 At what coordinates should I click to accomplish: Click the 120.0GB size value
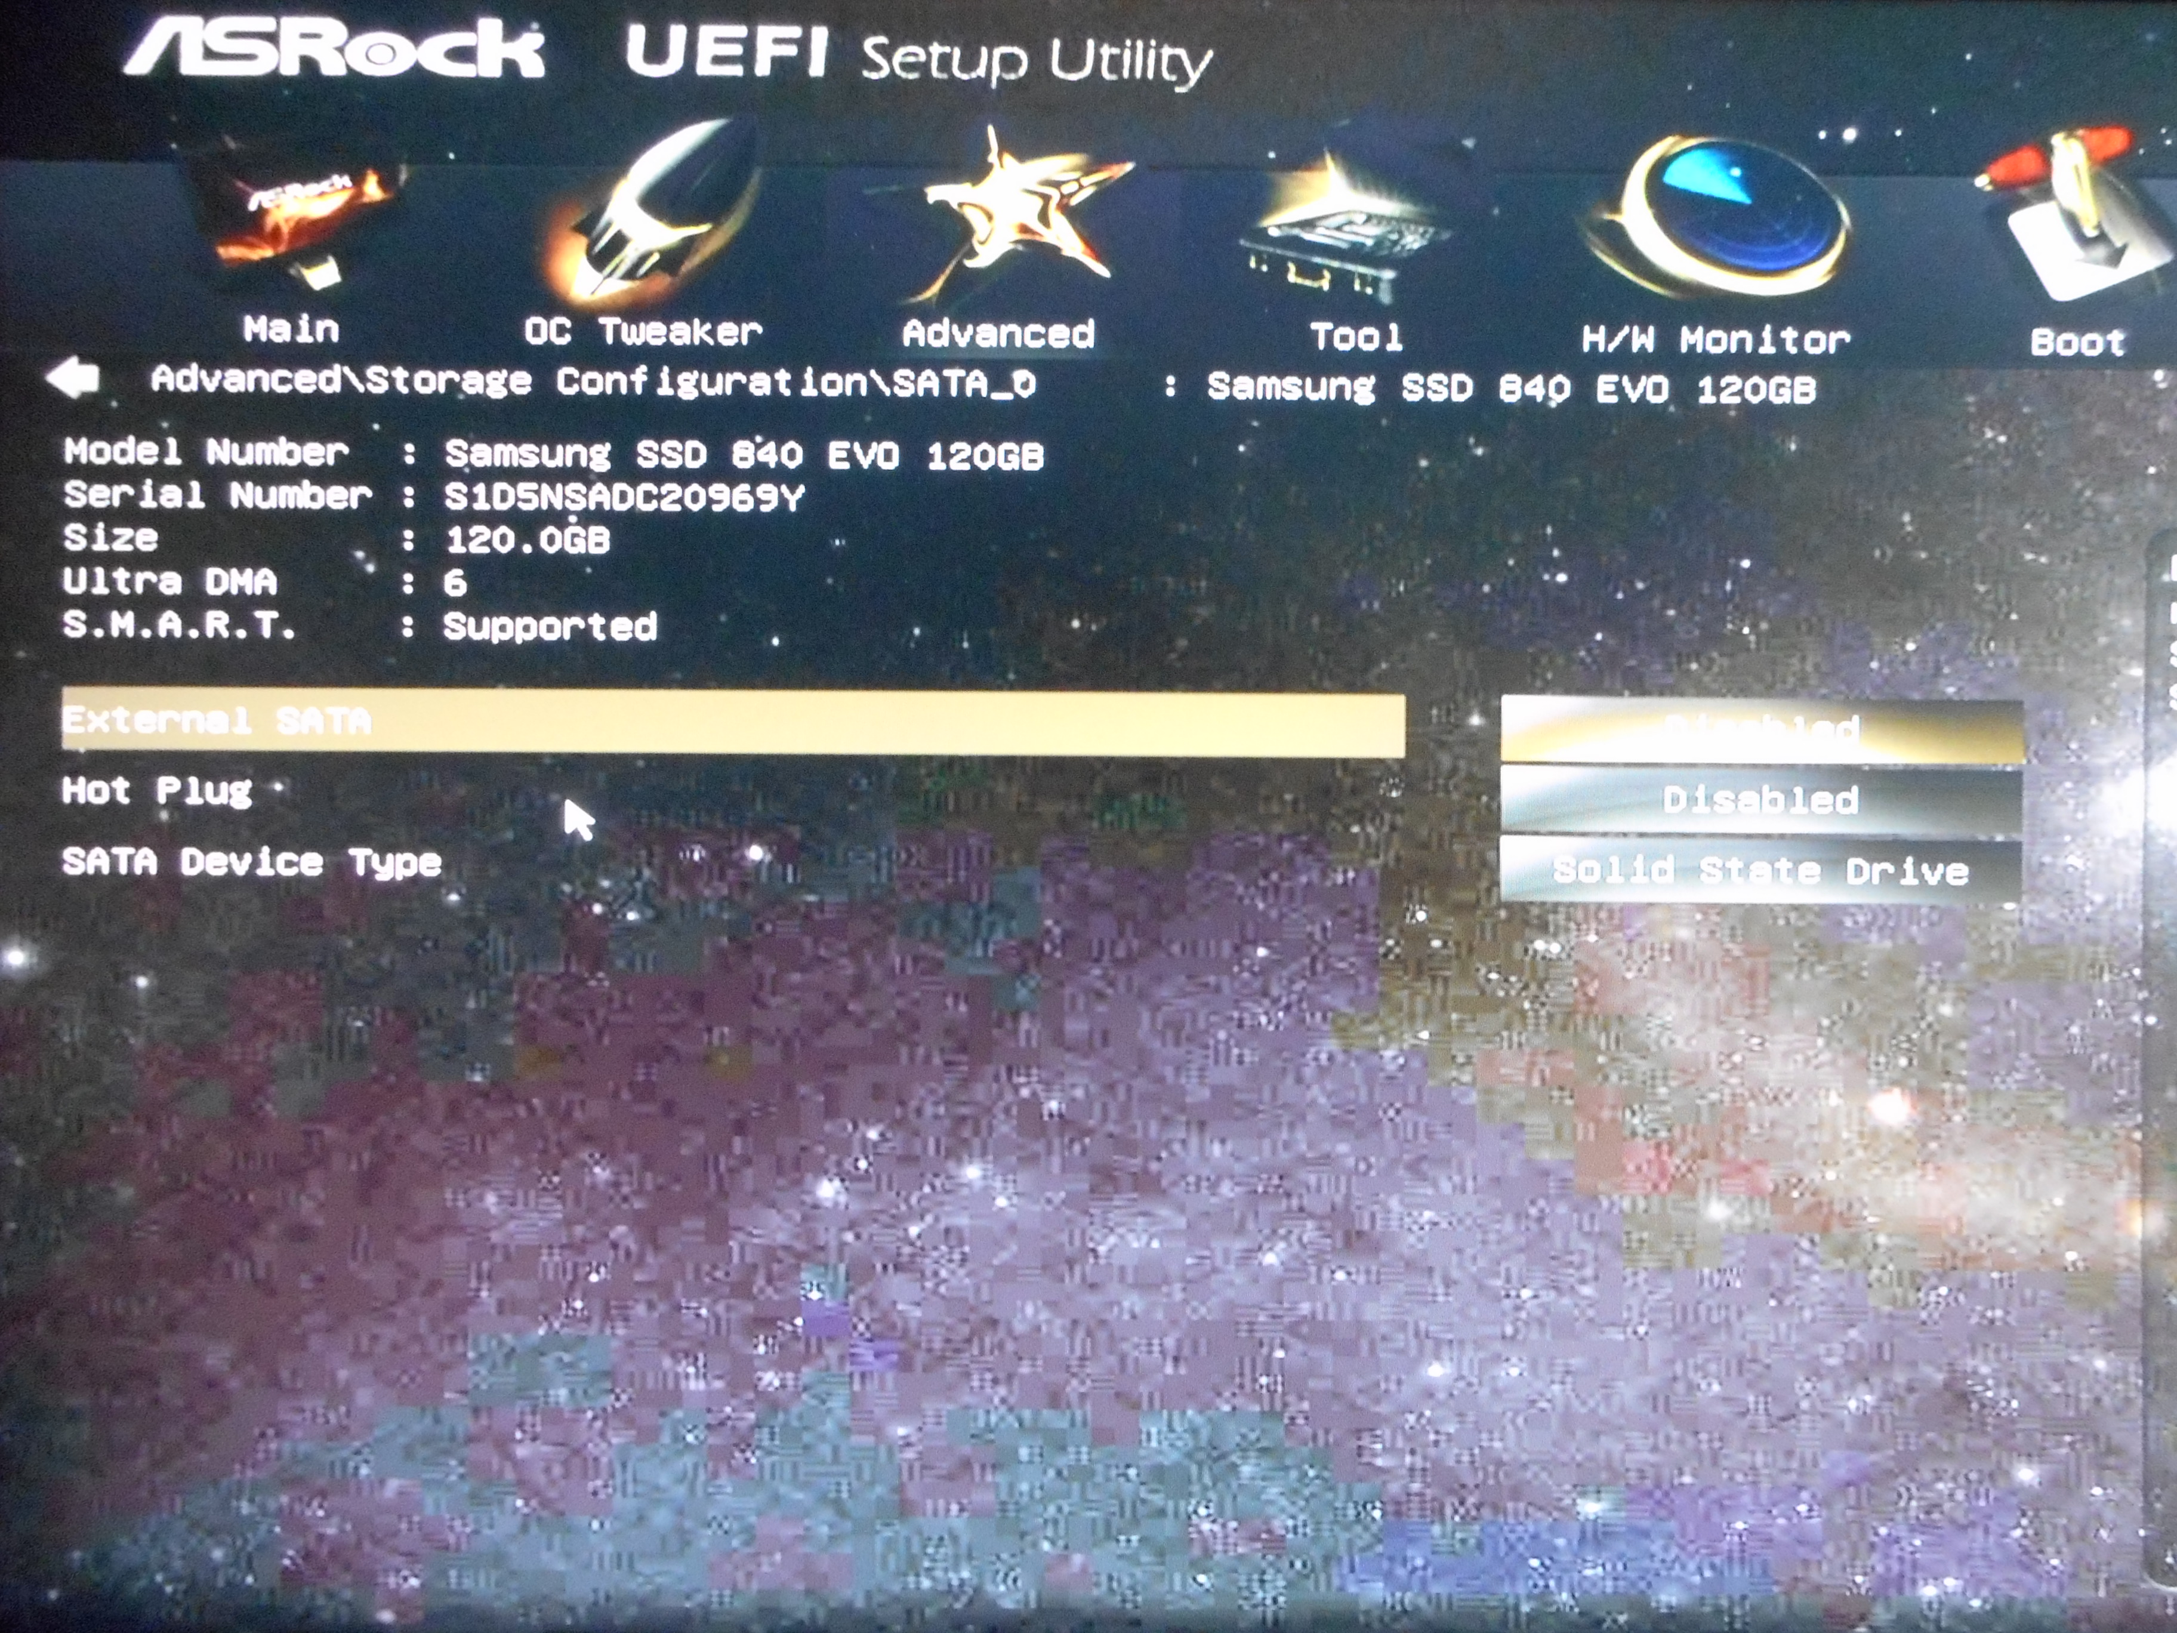528,540
